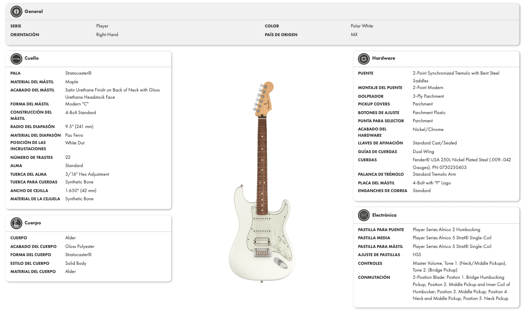
Task: Click the PALA label in Cuello
Action: click(x=15, y=73)
